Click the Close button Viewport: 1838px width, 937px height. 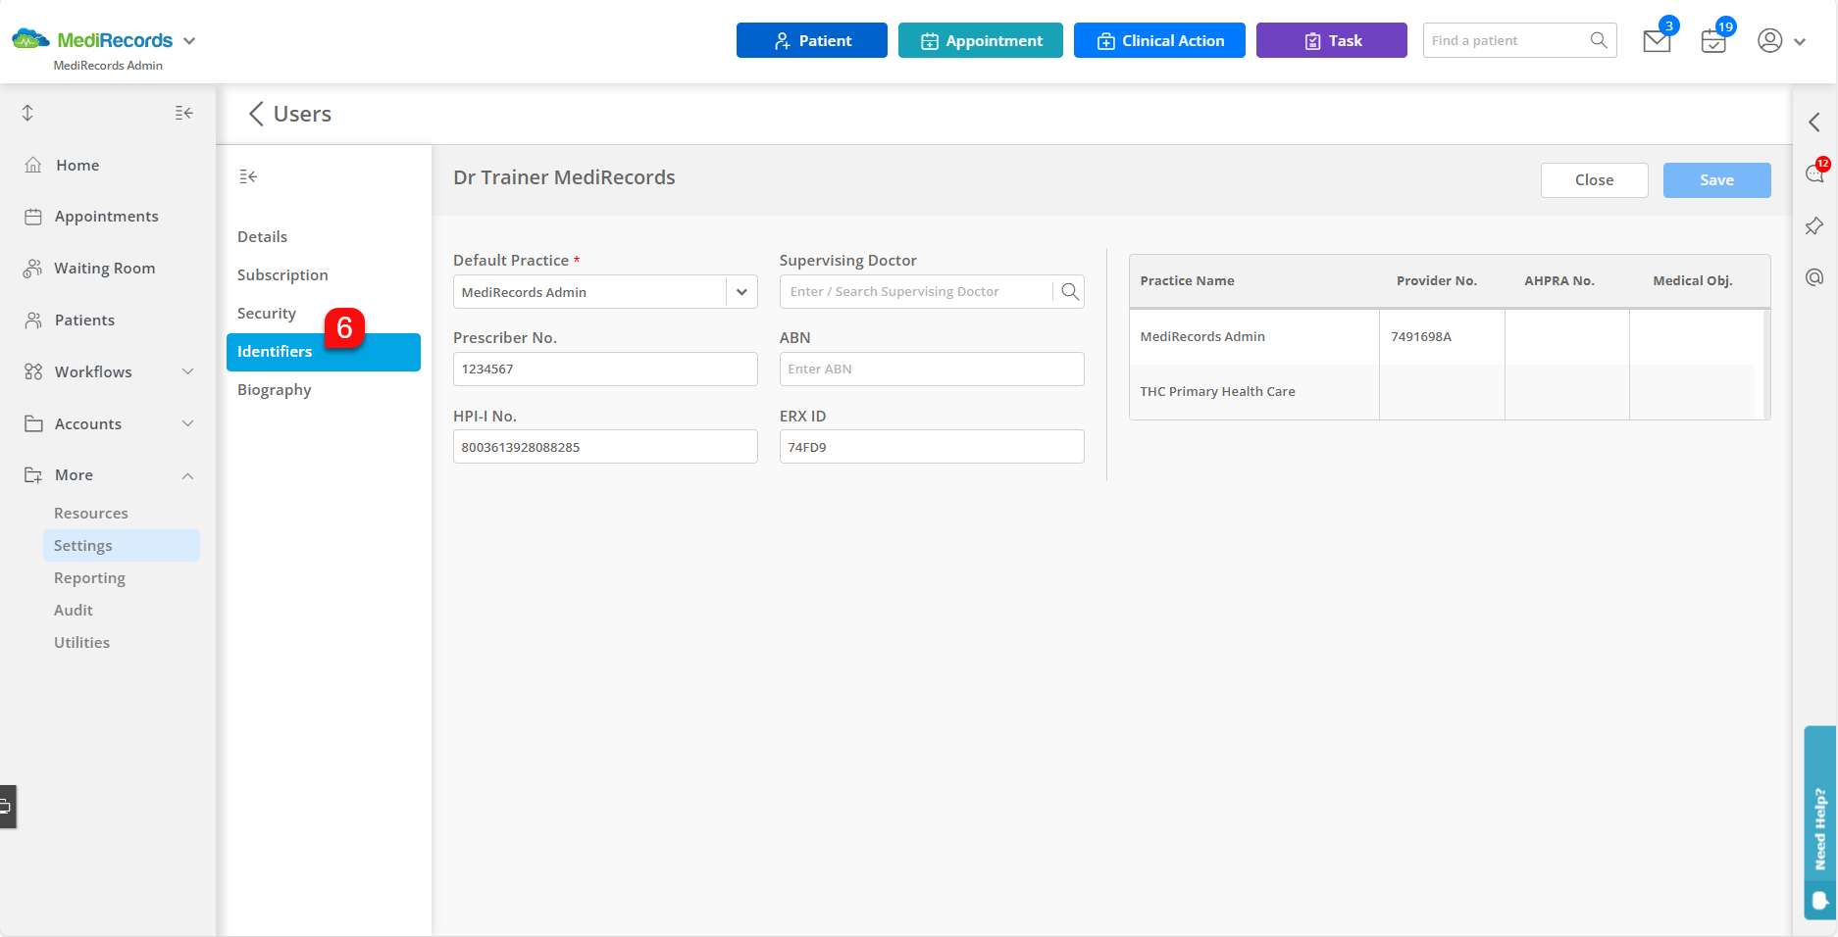pos(1594,180)
